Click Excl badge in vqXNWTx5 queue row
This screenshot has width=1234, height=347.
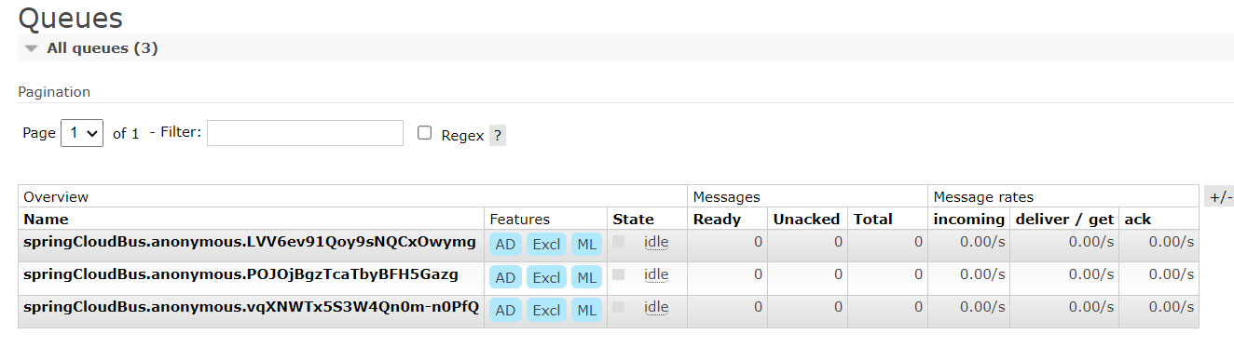pos(546,310)
